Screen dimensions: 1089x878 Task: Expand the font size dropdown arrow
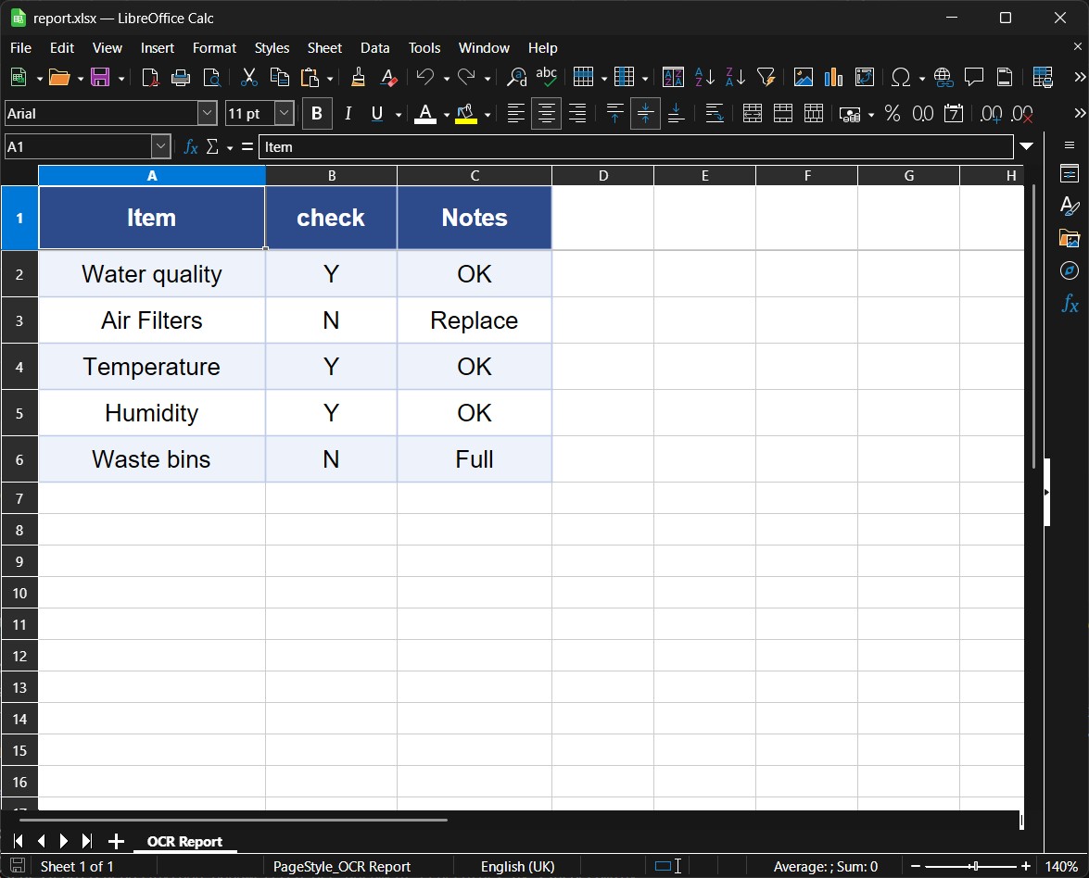[x=285, y=114]
